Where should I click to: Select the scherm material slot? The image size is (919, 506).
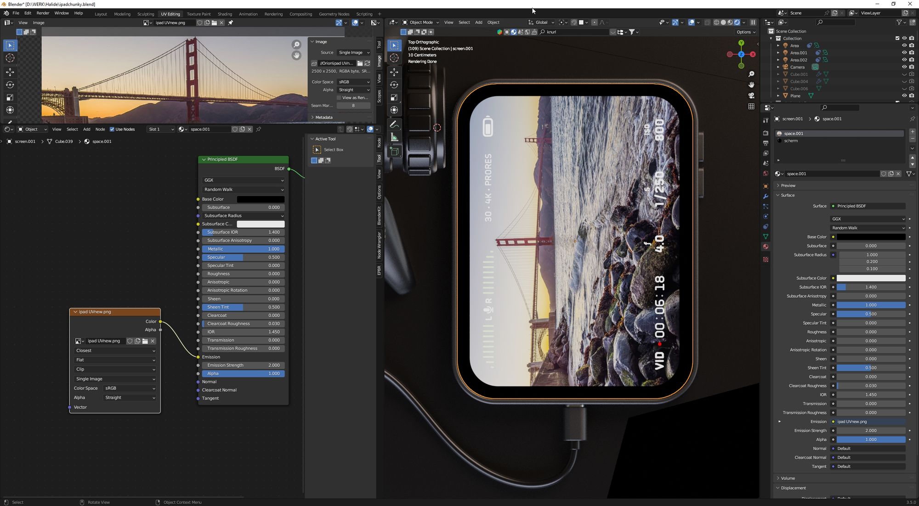click(x=791, y=141)
